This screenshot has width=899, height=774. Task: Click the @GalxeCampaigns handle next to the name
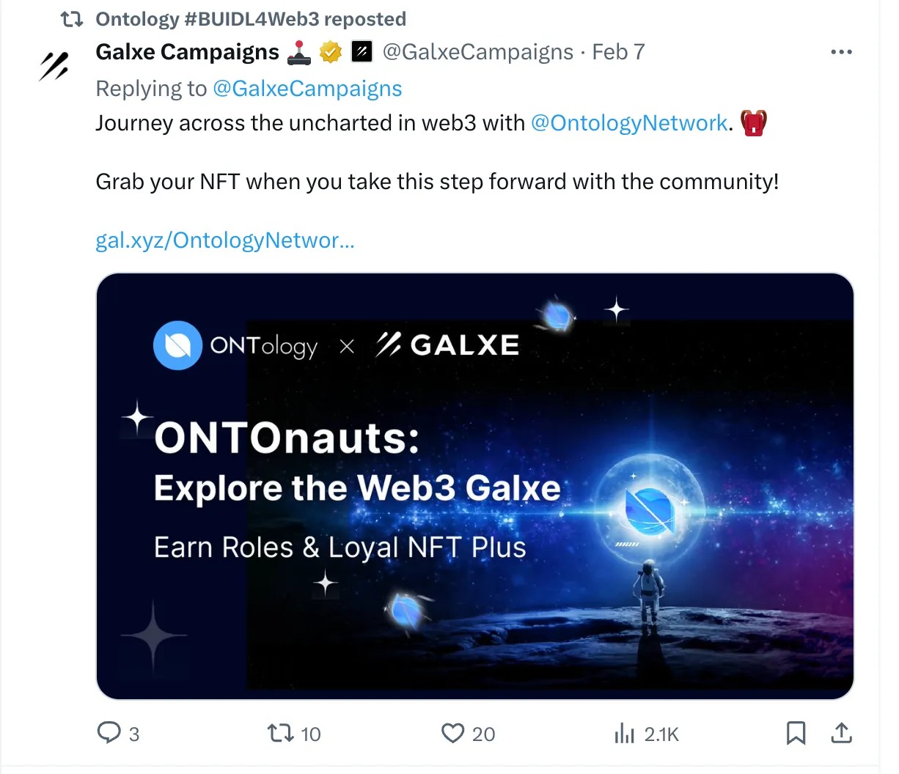click(478, 52)
